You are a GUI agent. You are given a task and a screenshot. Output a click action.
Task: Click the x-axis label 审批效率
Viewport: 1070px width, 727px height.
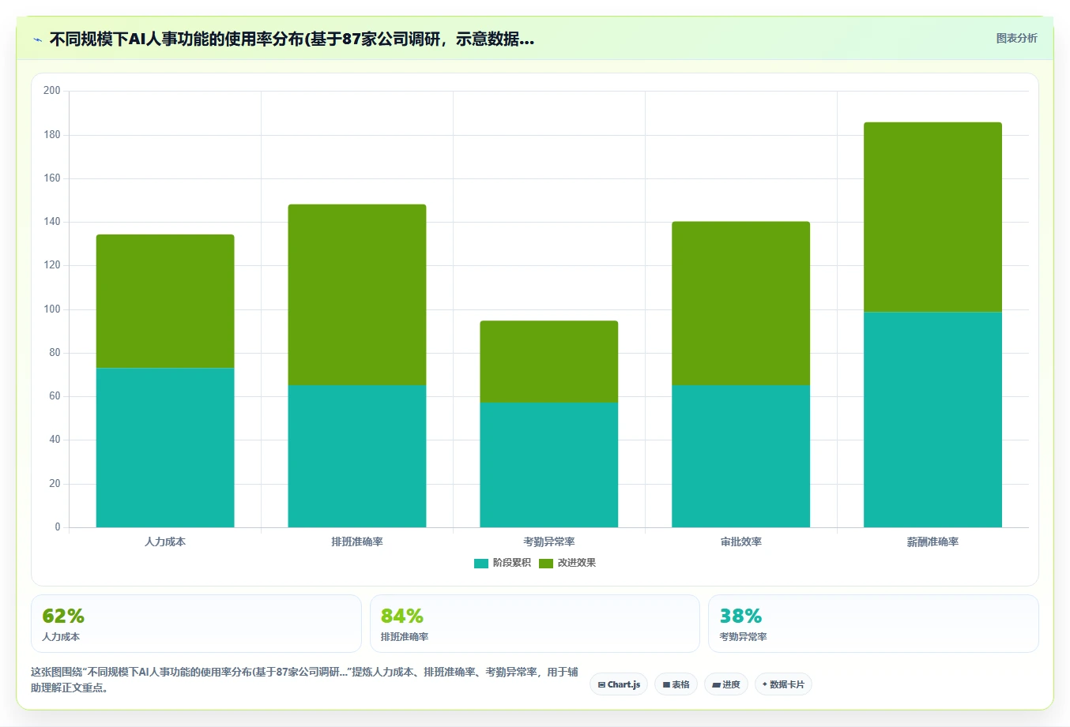point(741,542)
